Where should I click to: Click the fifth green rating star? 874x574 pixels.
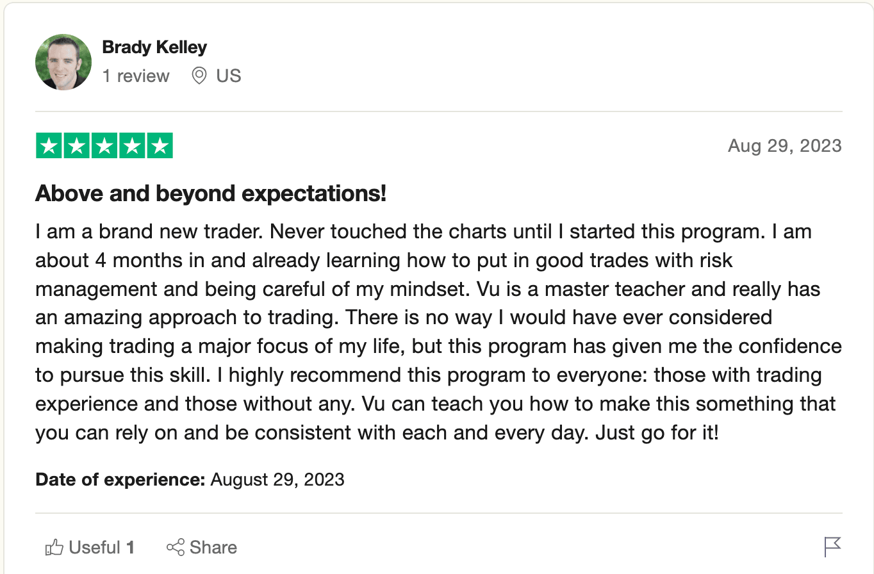160,145
